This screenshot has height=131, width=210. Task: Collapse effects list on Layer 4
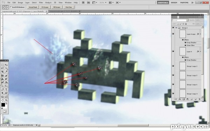(x=201, y=51)
